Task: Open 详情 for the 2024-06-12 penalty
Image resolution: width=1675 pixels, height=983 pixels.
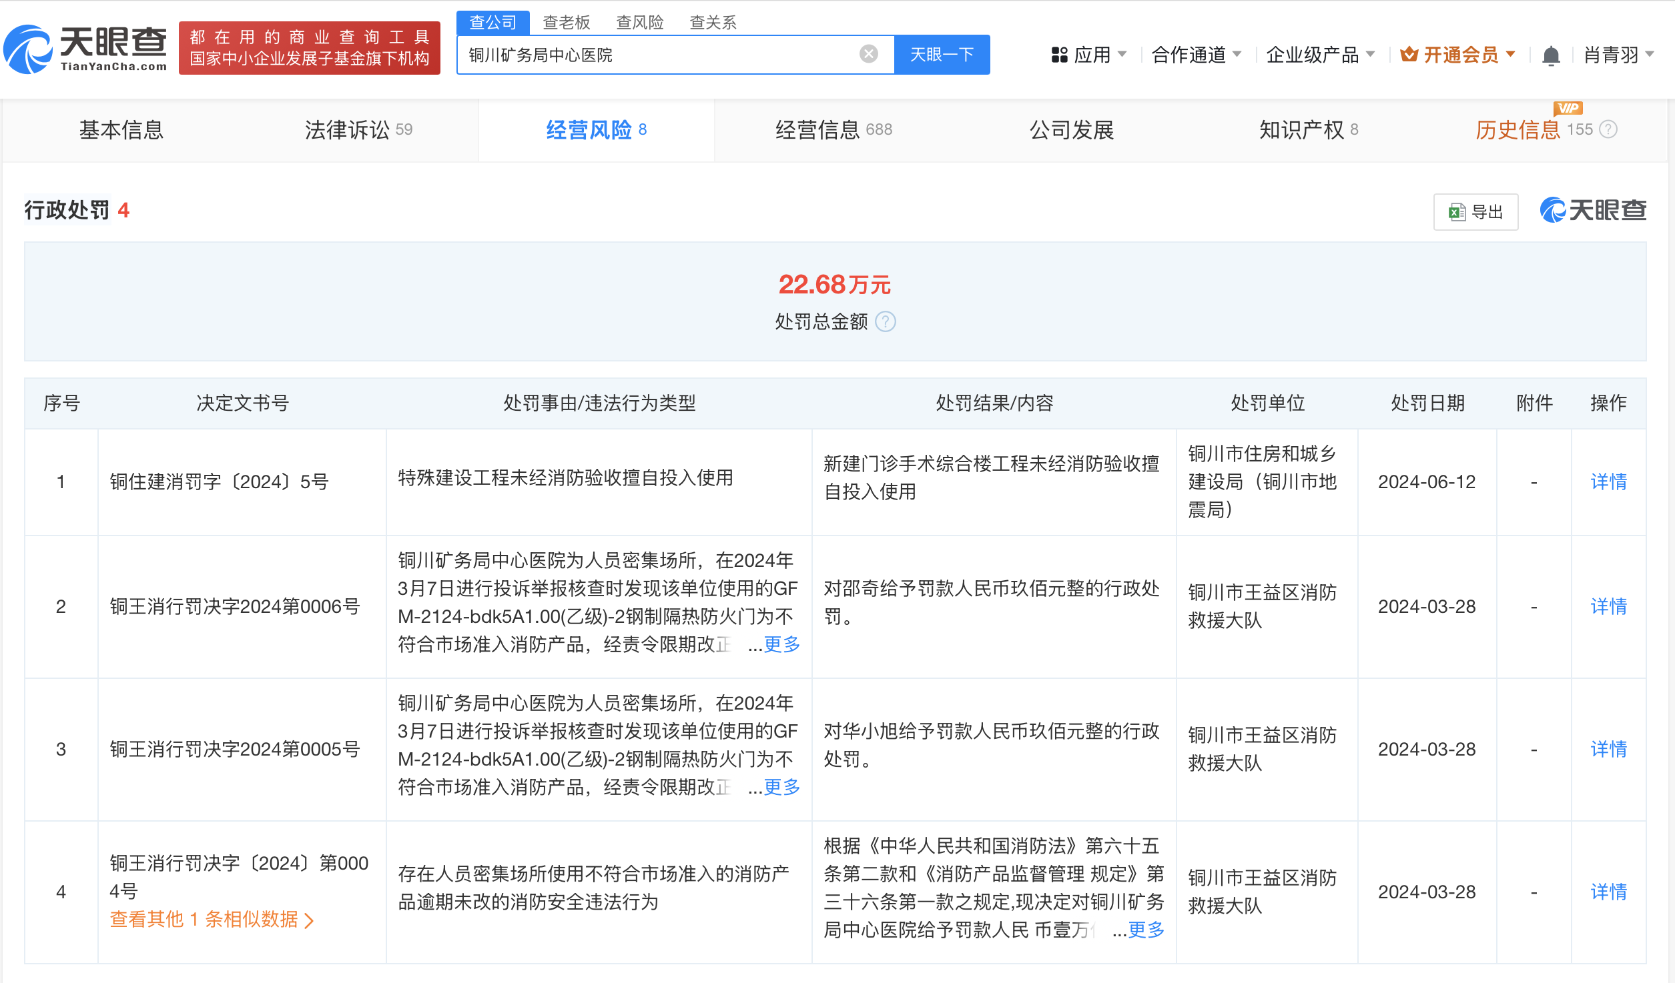Action: point(1609,481)
